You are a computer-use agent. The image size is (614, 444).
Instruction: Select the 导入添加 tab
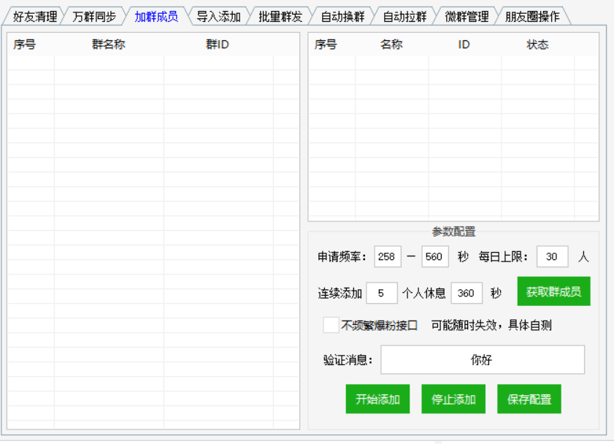pos(218,17)
